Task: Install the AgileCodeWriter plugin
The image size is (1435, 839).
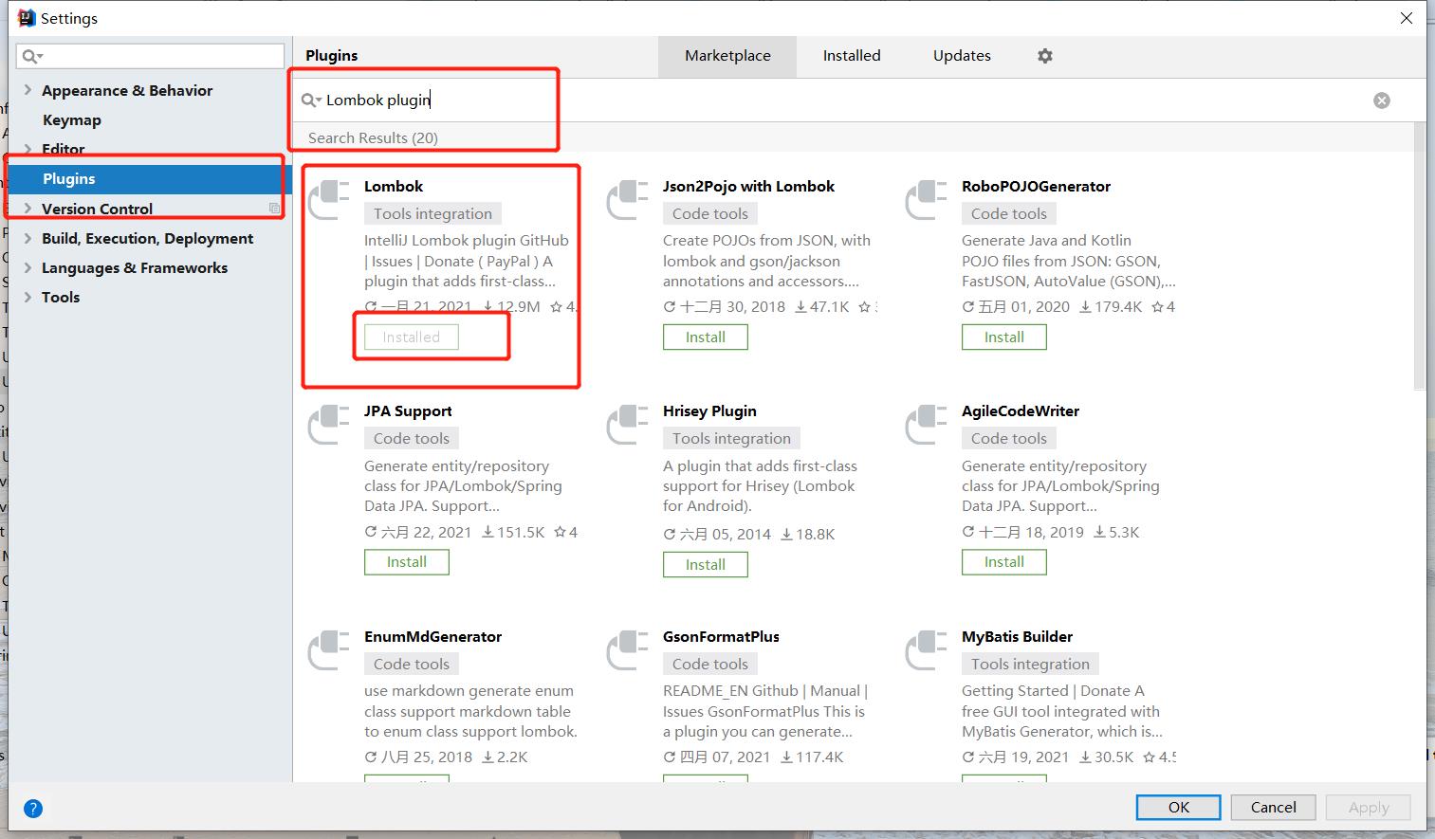Action: tap(1004, 562)
